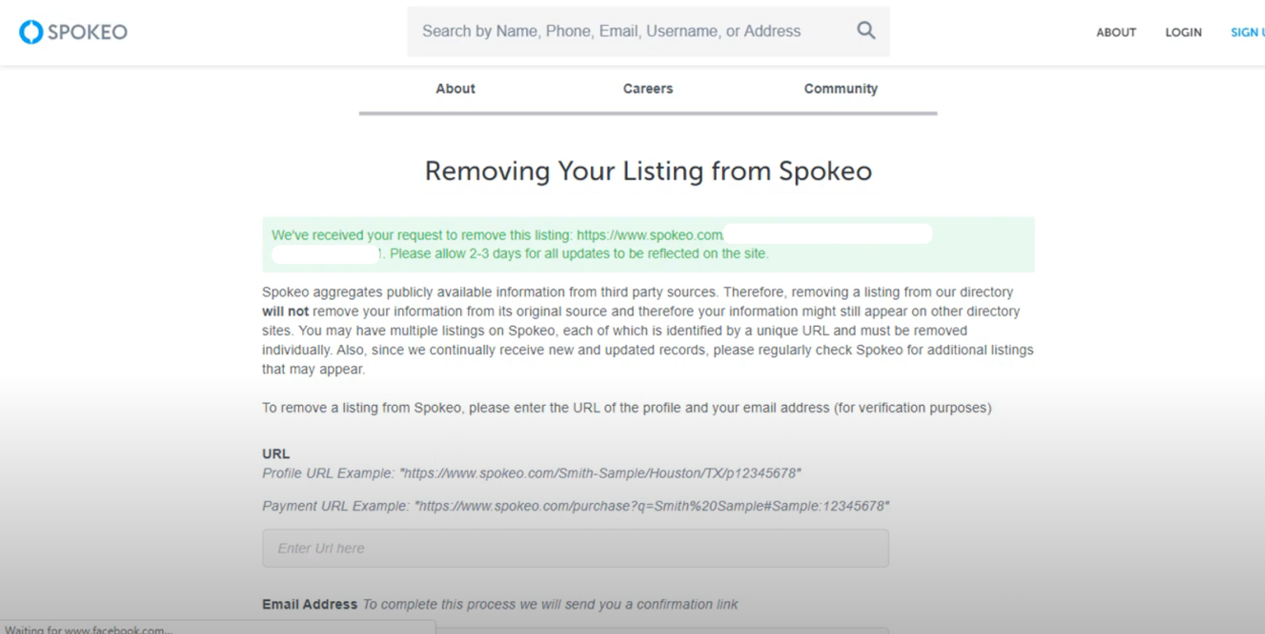The height and width of the screenshot is (634, 1265).
Task: Open the SIGN UP link
Action: point(1248,32)
